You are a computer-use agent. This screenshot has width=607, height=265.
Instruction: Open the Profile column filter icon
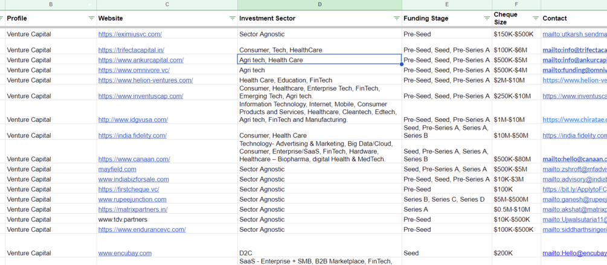91,19
